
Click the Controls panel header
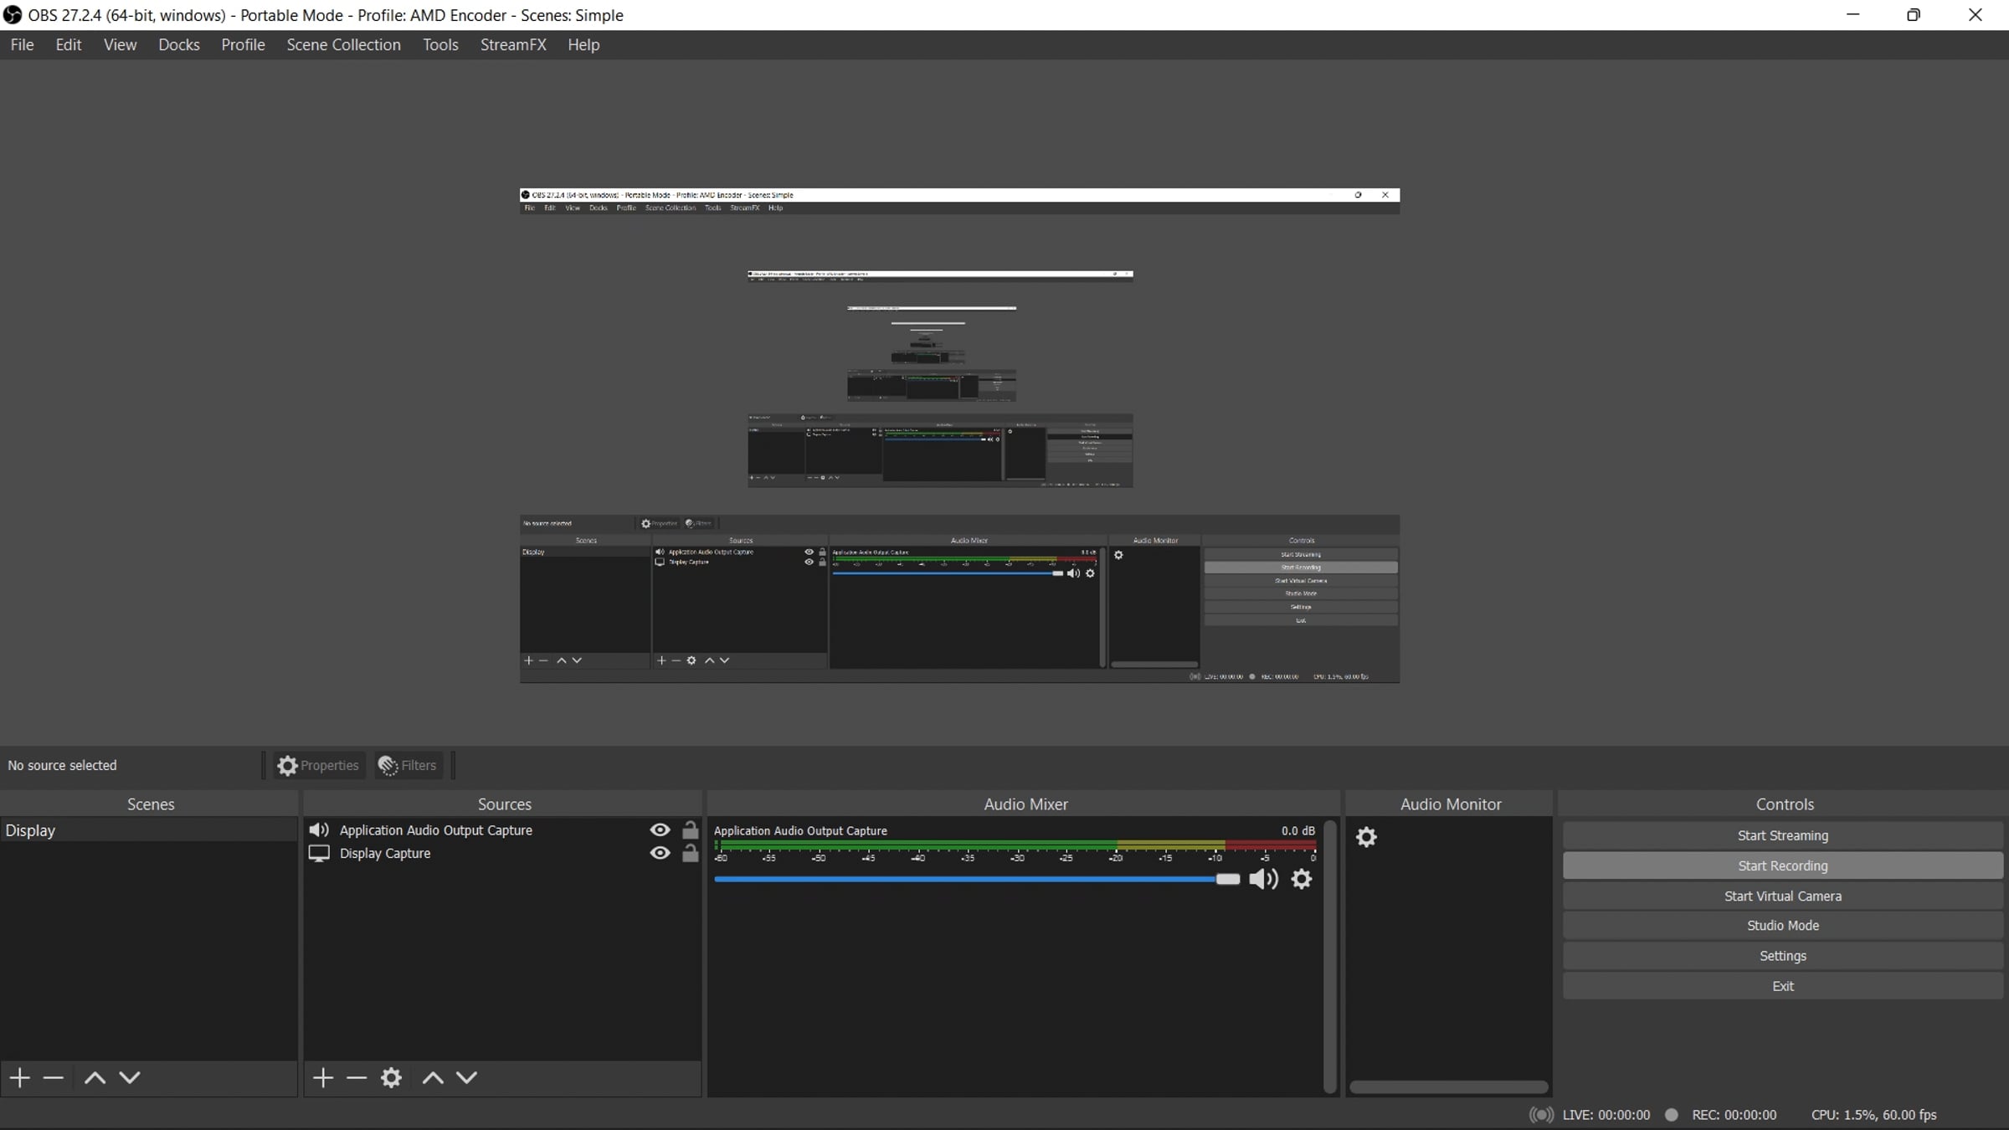point(1785,804)
